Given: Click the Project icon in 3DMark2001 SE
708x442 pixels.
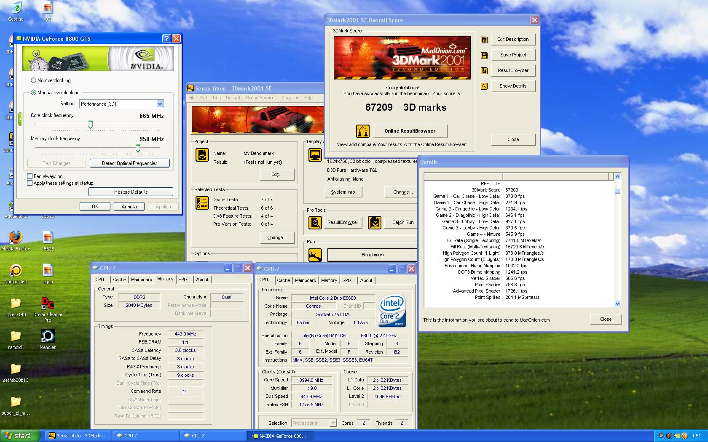Looking at the screenshot, I should pos(202,155).
